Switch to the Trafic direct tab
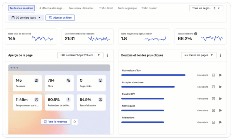Image resolution: width=233 pixels, height=140 pixels. click(x=106, y=8)
